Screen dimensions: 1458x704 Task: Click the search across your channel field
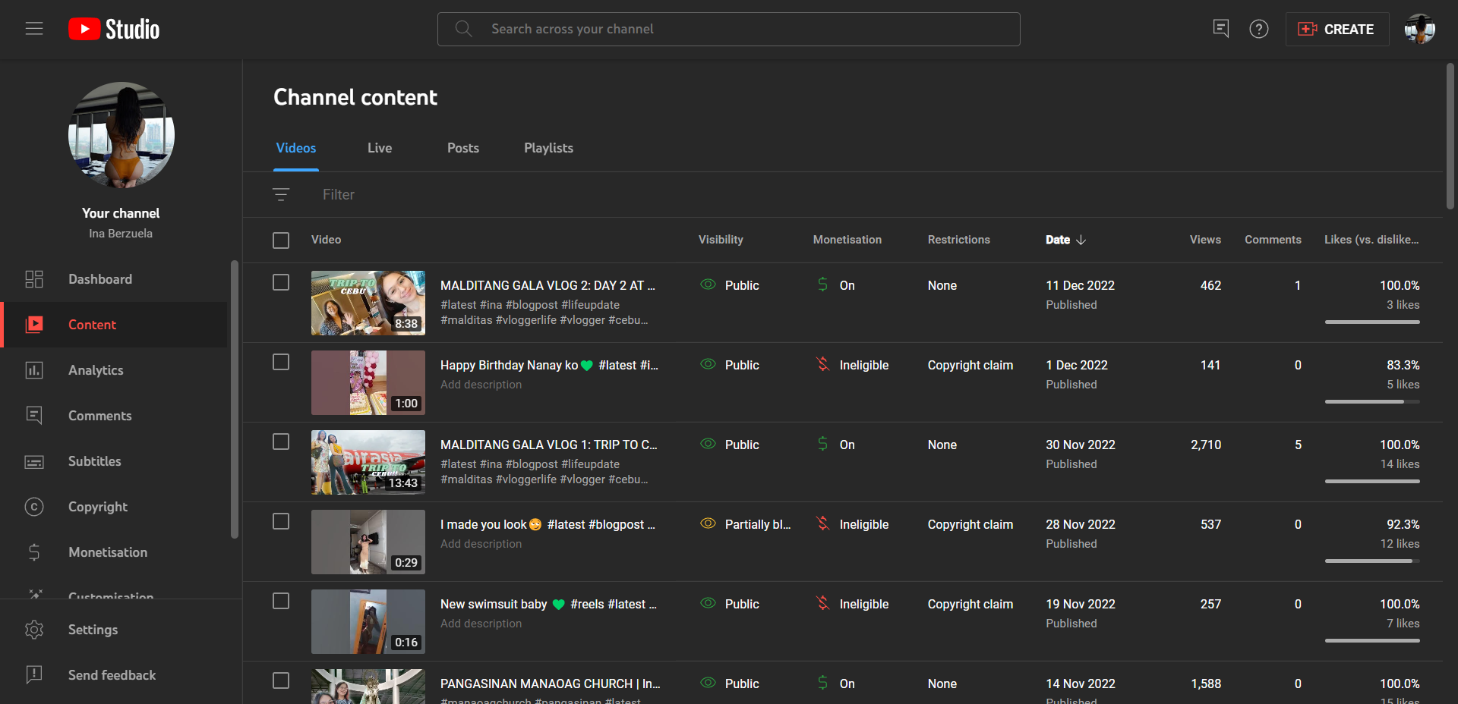pyautogui.click(x=729, y=29)
